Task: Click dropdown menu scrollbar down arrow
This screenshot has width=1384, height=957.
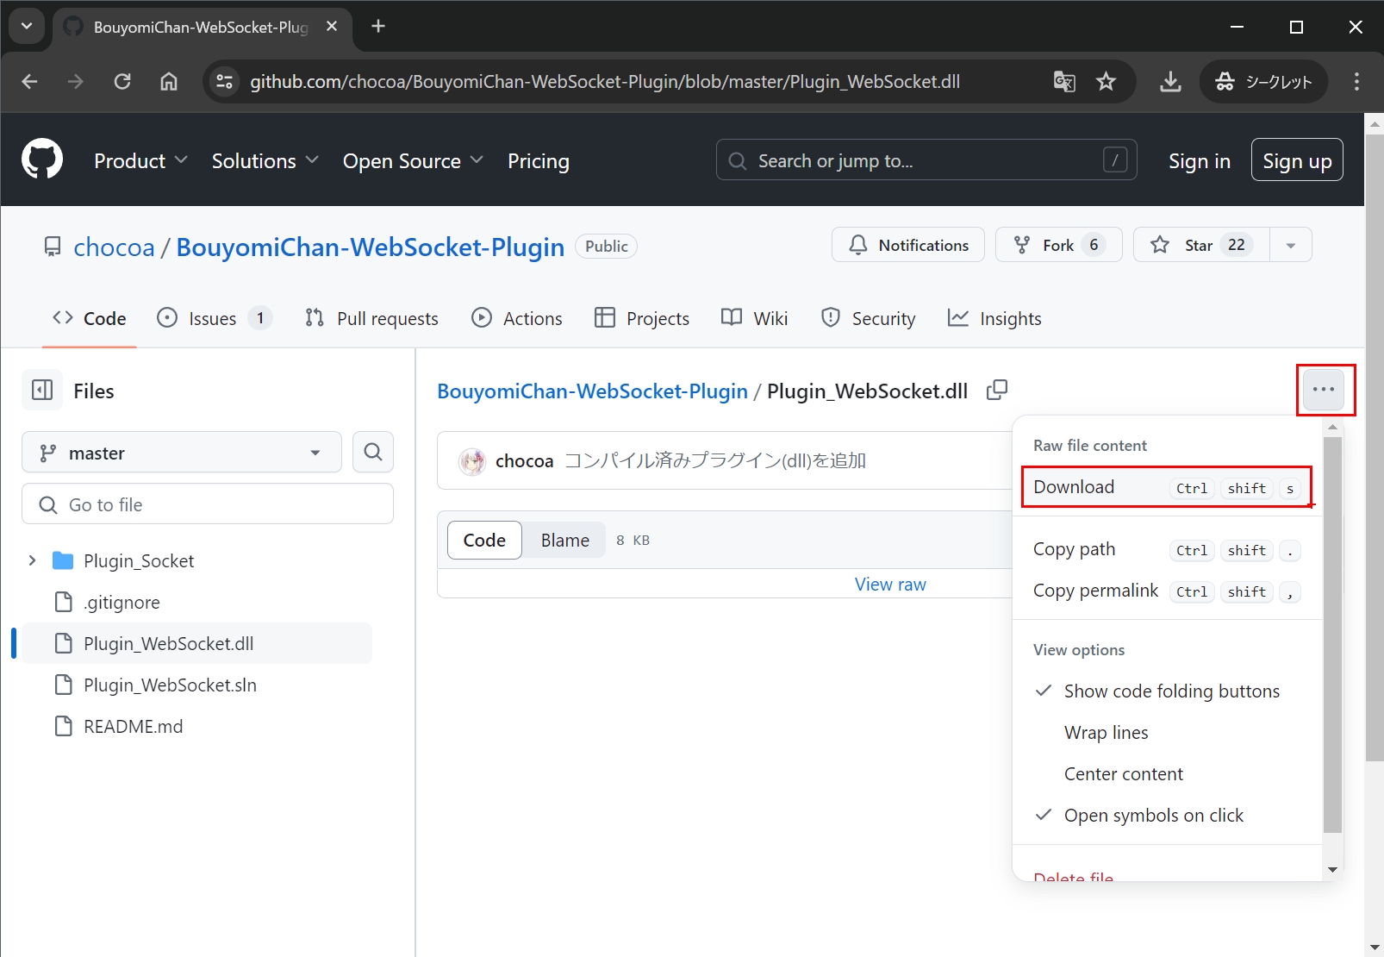Action: (1333, 870)
